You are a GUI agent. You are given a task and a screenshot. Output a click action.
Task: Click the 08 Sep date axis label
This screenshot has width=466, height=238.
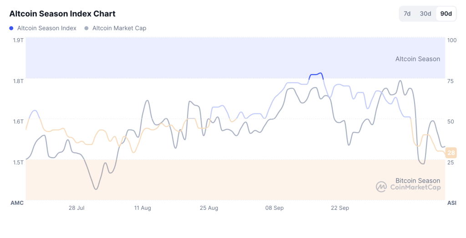coord(275,208)
